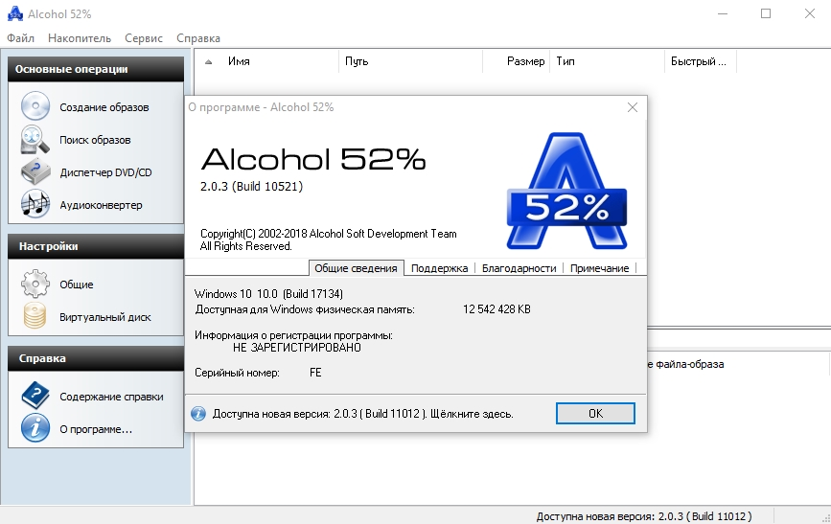
Task: Click the info icon beside new version notice
Action: pos(198,414)
